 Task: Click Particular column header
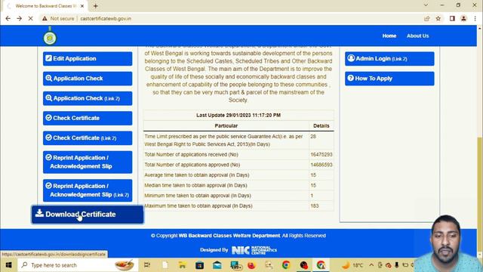coord(226,126)
